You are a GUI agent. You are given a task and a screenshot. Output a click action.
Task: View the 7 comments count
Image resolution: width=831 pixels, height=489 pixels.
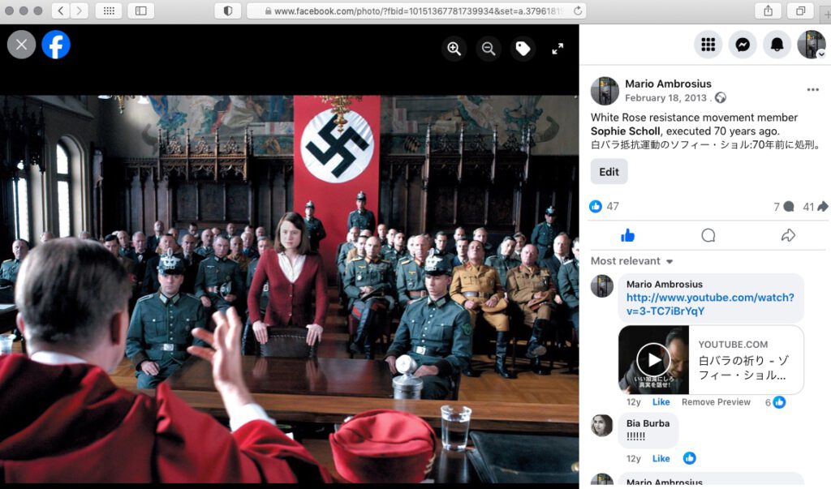[783, 207]
